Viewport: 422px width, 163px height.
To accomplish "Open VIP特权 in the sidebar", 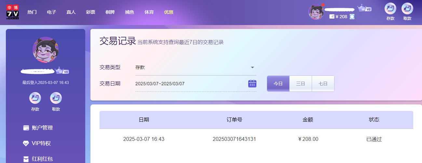I will point(41,143).
